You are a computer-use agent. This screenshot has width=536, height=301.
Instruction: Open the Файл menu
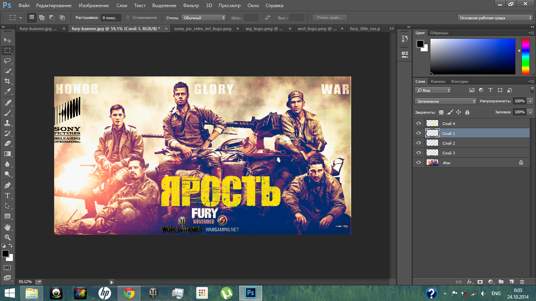[x=24, y=5]
